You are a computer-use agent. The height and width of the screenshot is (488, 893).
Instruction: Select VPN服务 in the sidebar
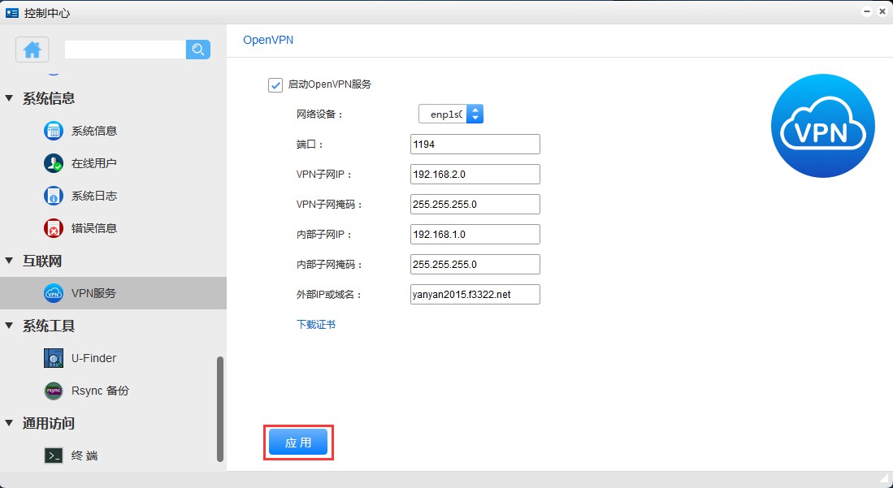pyautogui.click(x=93, y=293)
